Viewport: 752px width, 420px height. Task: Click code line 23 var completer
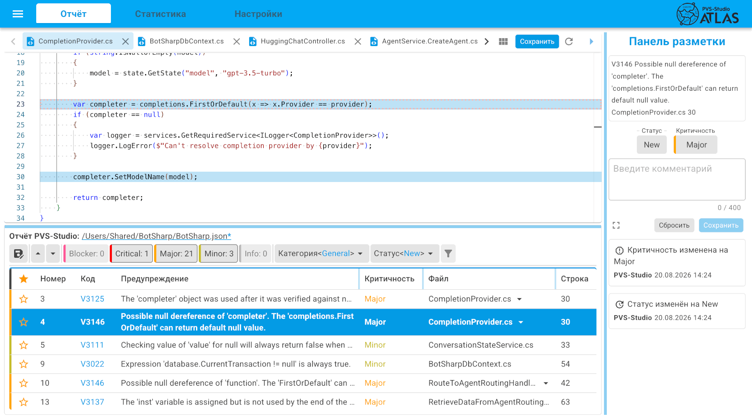pyautogui.click(x=321, y=104)
